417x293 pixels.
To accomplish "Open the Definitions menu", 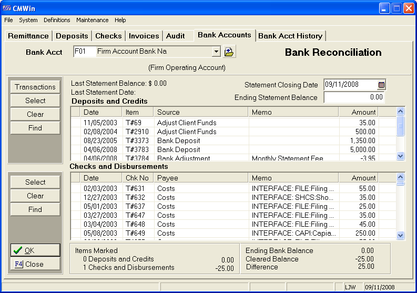I will [x=57, y=20].
